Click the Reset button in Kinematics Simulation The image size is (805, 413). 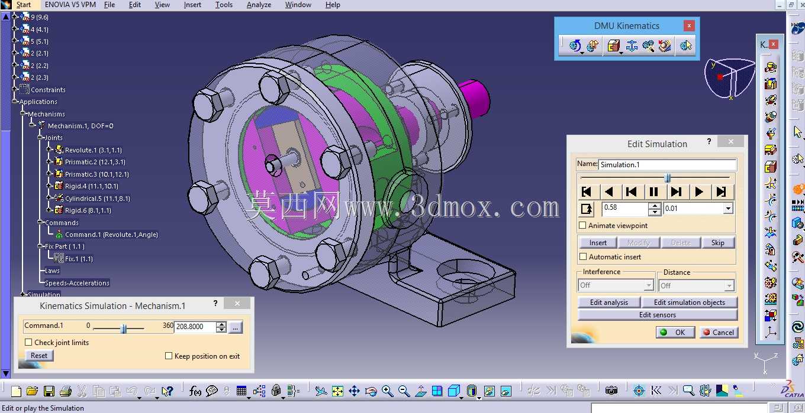pos(39,356)
